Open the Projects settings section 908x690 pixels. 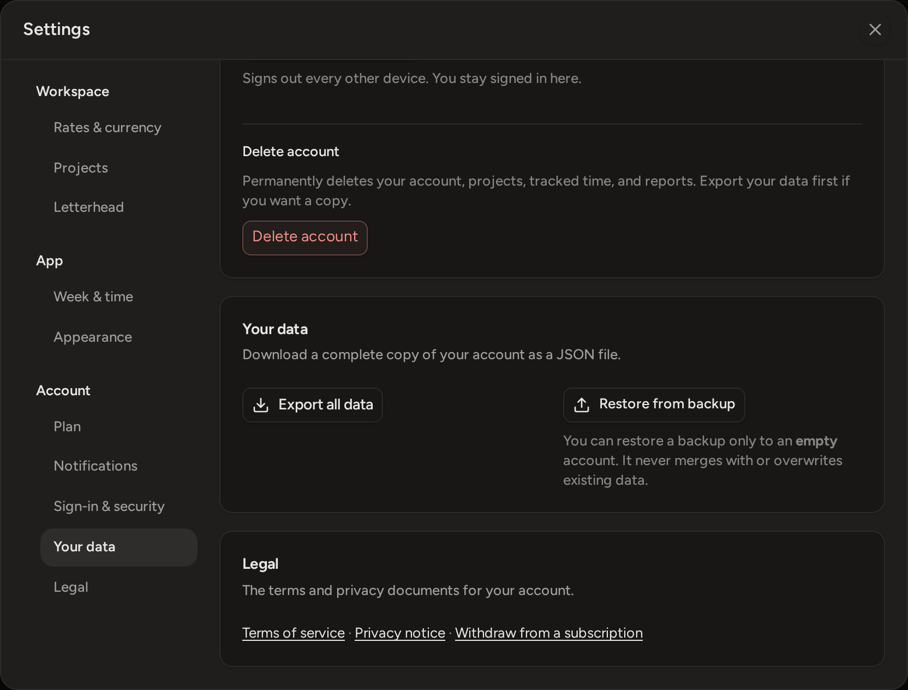[119, 168]
